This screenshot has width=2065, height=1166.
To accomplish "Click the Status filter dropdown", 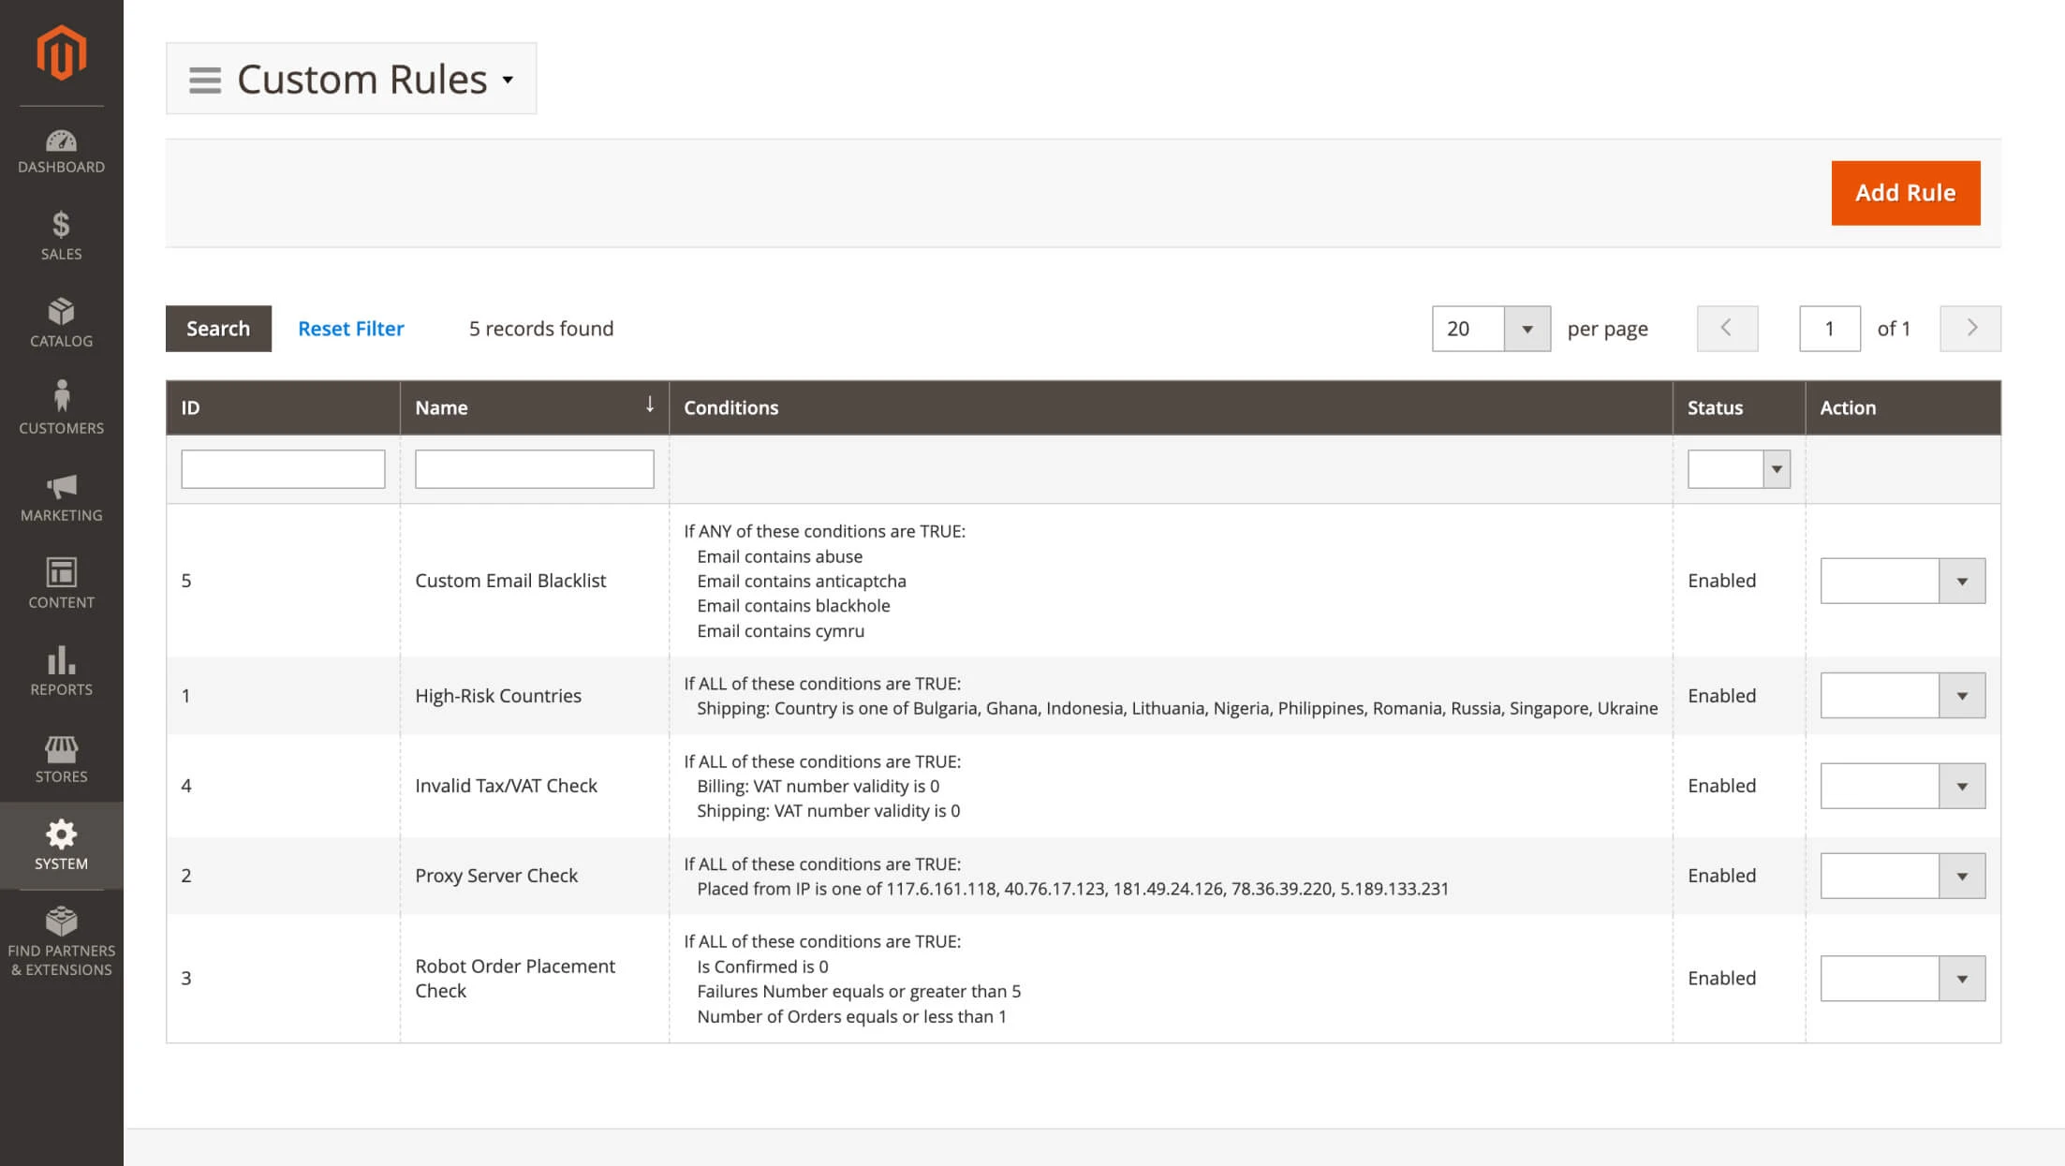I will click(1736, 468).
